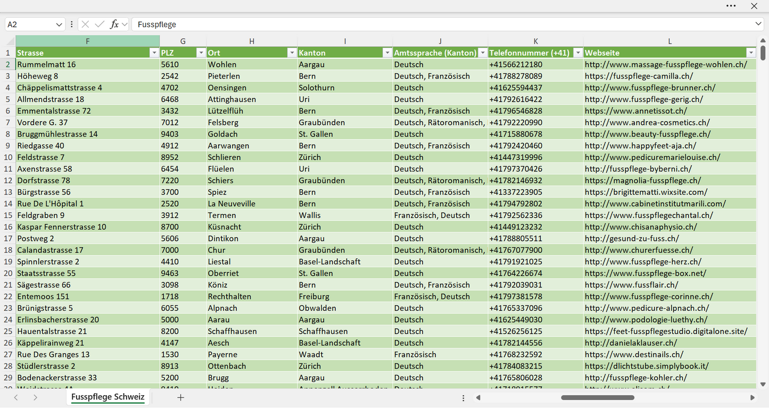Select the PLZ cell 7012
769x408 pixels.
point(183,123)
